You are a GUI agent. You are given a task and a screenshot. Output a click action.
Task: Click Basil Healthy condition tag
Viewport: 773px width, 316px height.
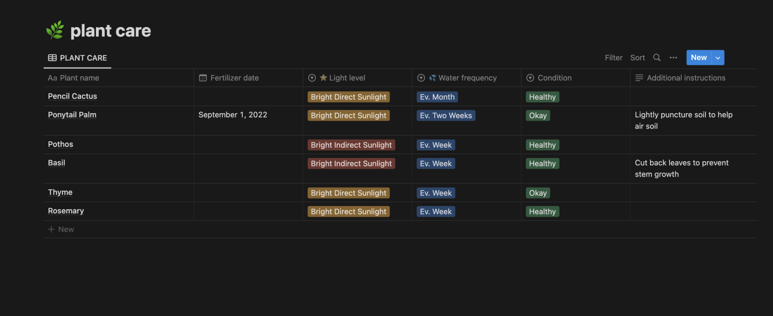(542, 164)
